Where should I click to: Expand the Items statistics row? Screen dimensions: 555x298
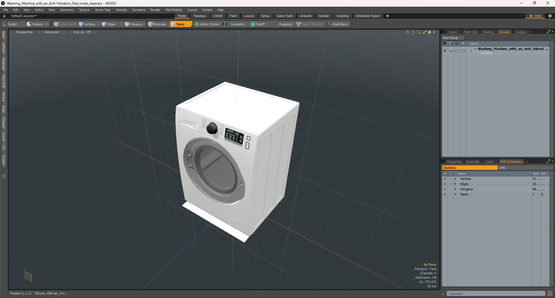pos(456,195)
